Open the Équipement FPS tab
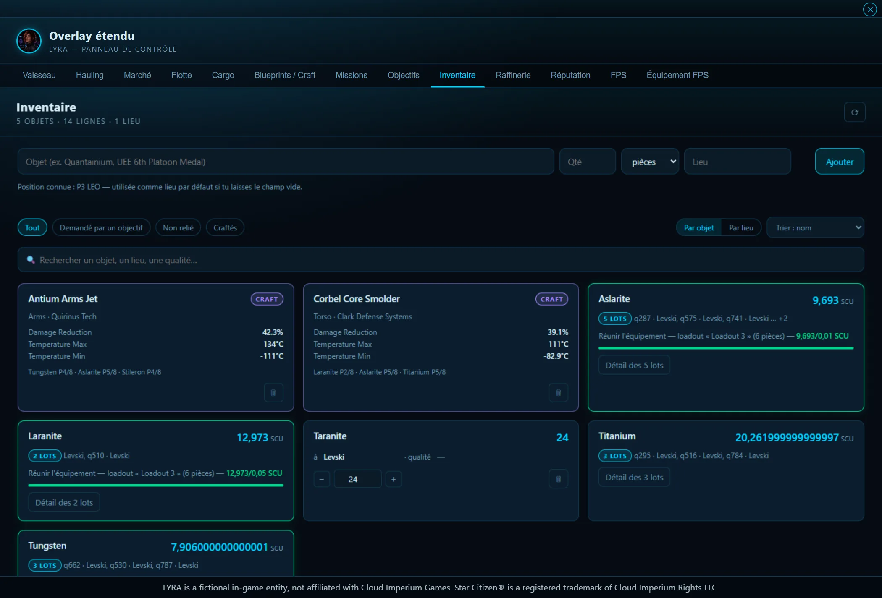Screen dimensions: 882x598 677,75
